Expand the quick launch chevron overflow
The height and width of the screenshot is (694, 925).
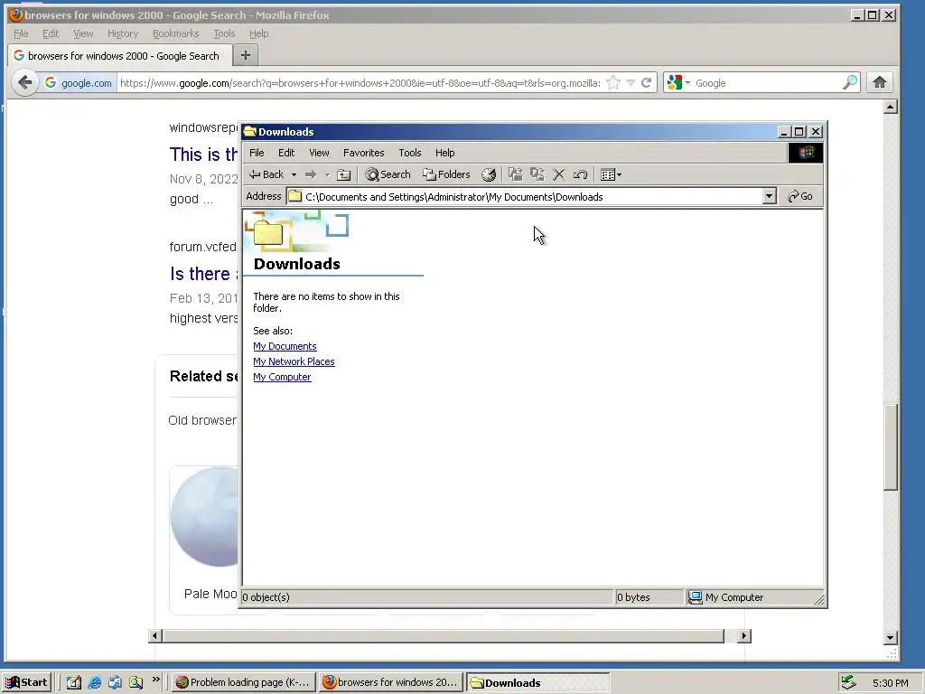(x=155, y=680)
